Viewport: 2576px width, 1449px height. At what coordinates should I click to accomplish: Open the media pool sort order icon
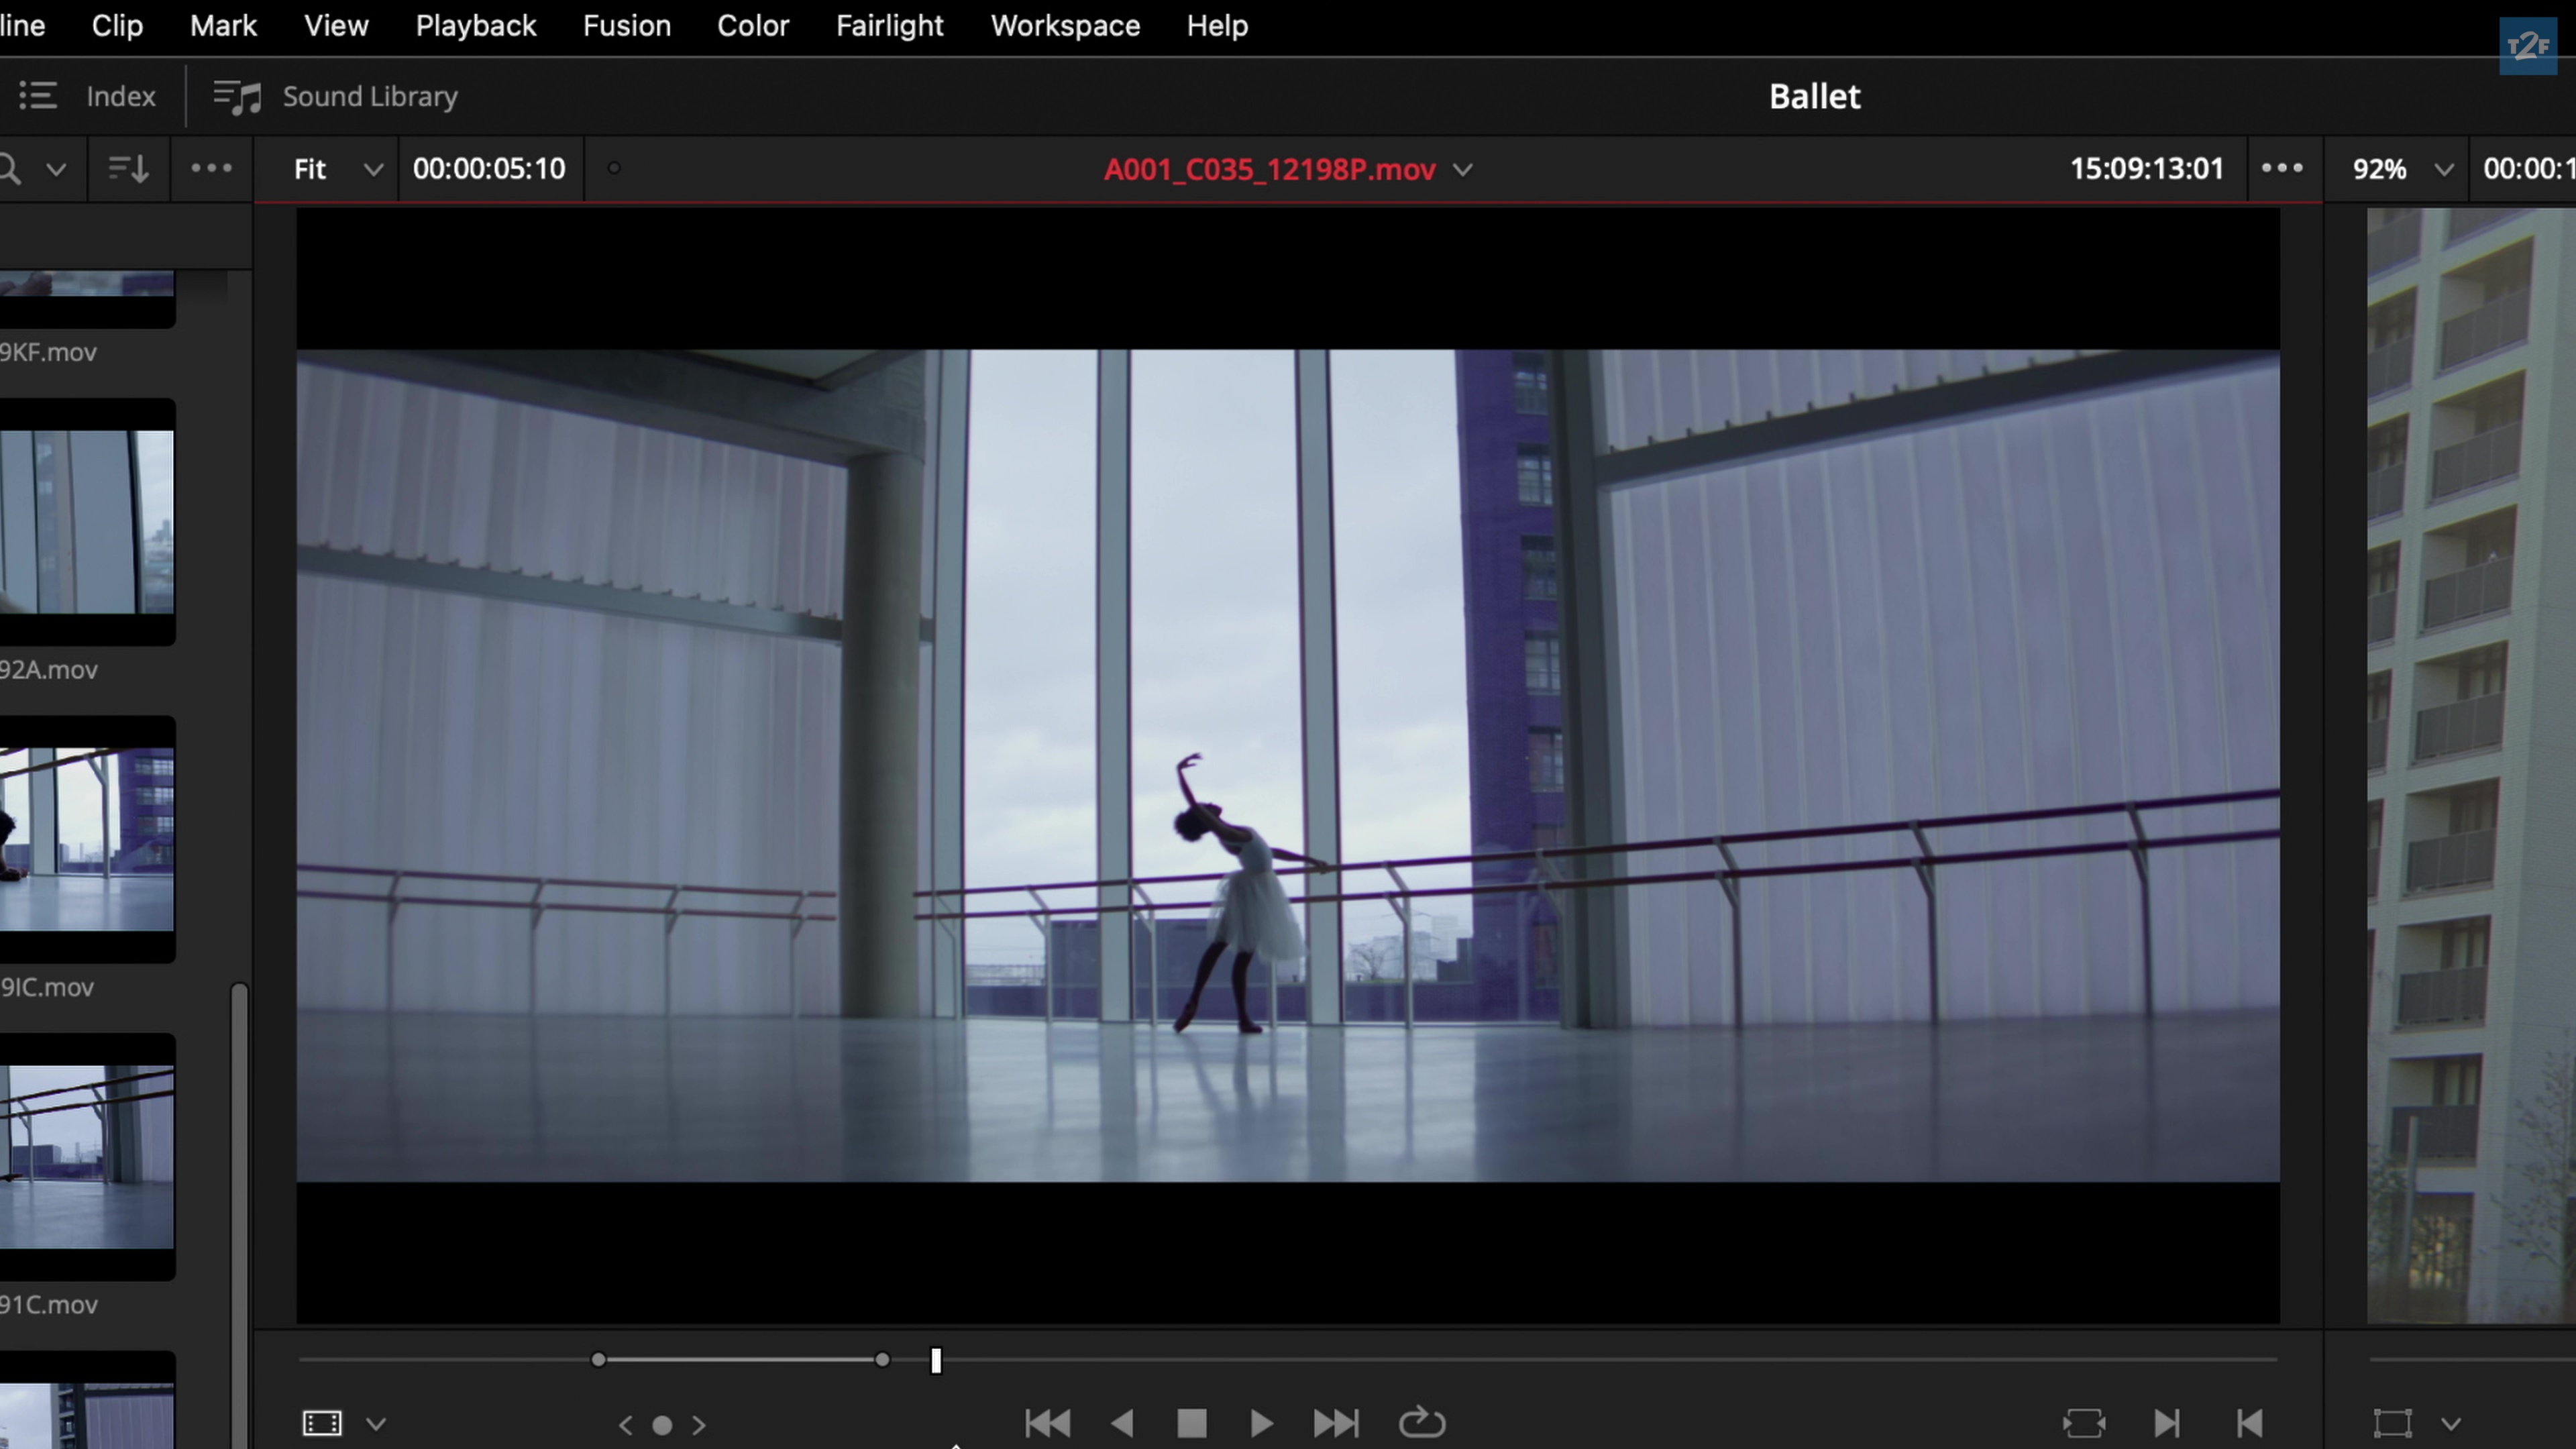[x=128, y=169]
